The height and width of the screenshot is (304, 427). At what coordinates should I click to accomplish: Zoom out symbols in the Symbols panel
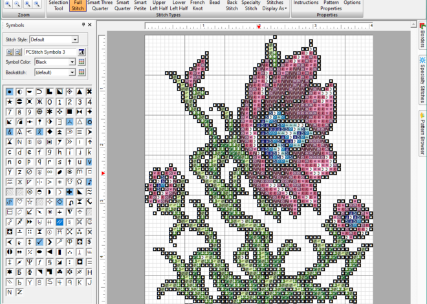click(x=17, y=52)
